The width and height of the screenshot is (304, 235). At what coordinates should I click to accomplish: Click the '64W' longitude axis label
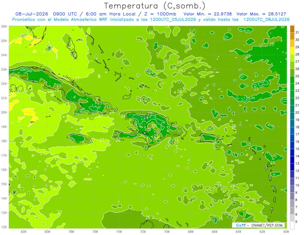point(238,231)
